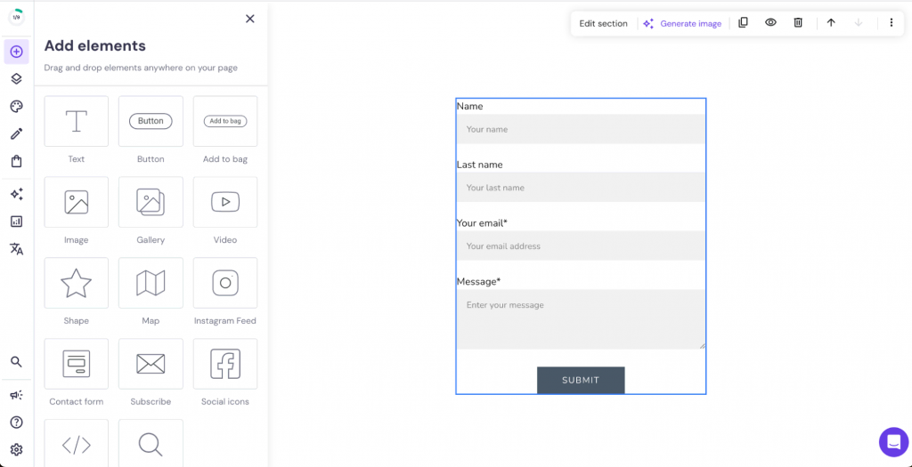Click the Your email address field

(581, 246)
